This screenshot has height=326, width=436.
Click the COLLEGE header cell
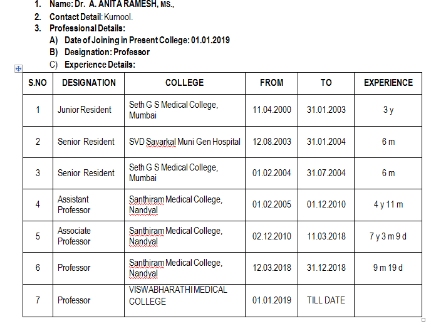tap(185, 83)
